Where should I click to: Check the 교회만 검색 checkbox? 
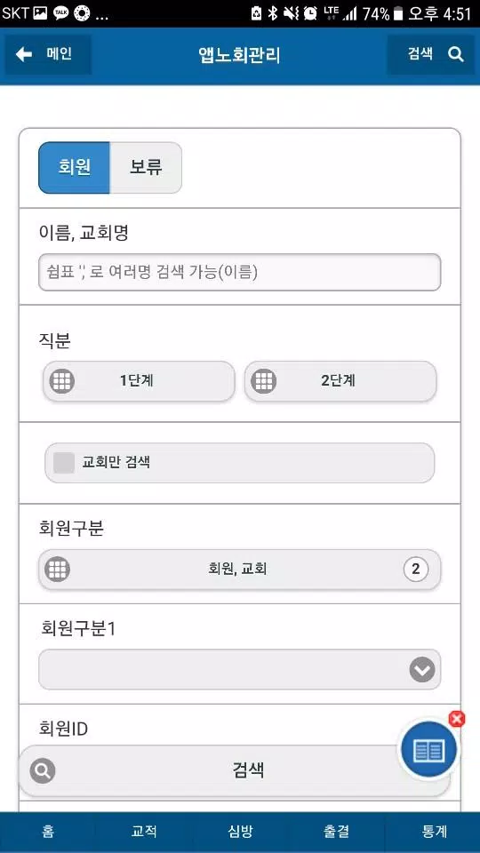pyautogui.click(x=64, y=462)
